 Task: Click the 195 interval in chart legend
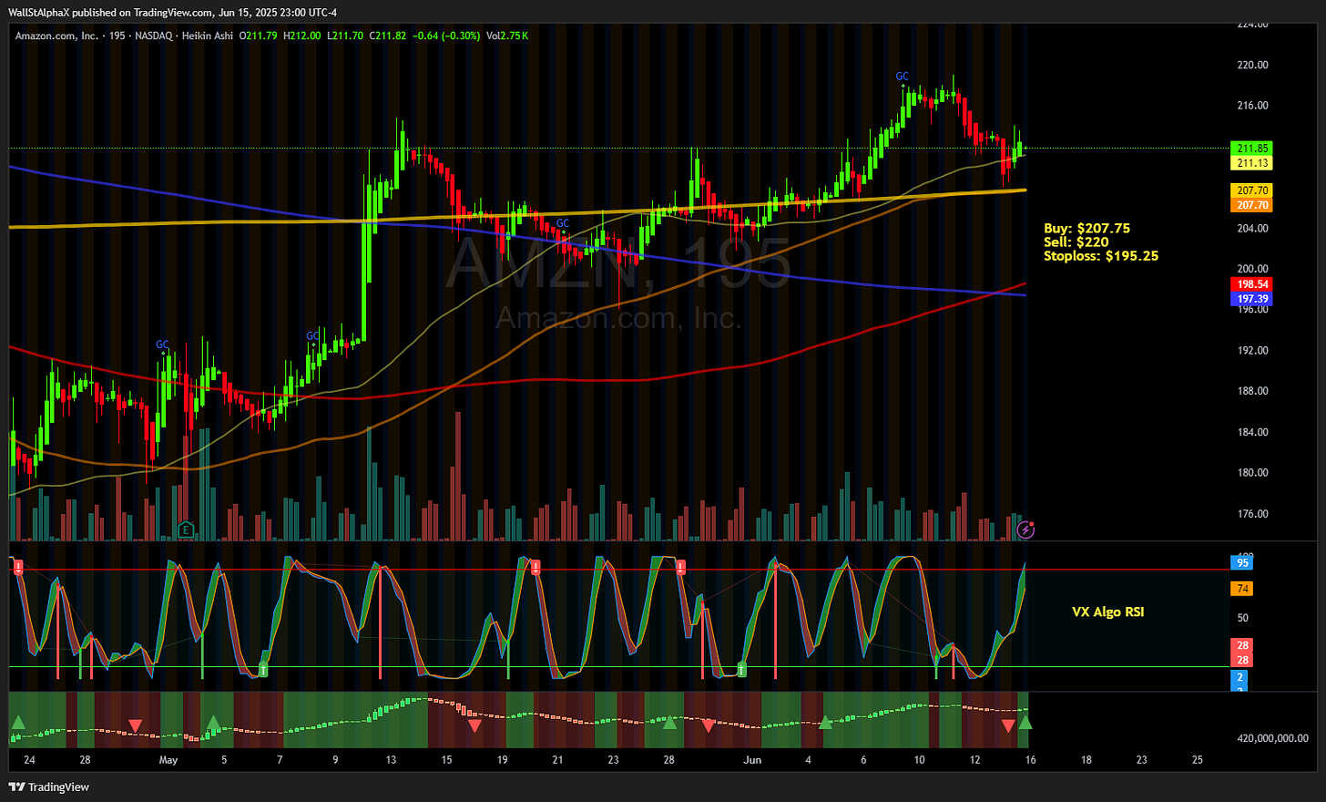pos(118,36)
